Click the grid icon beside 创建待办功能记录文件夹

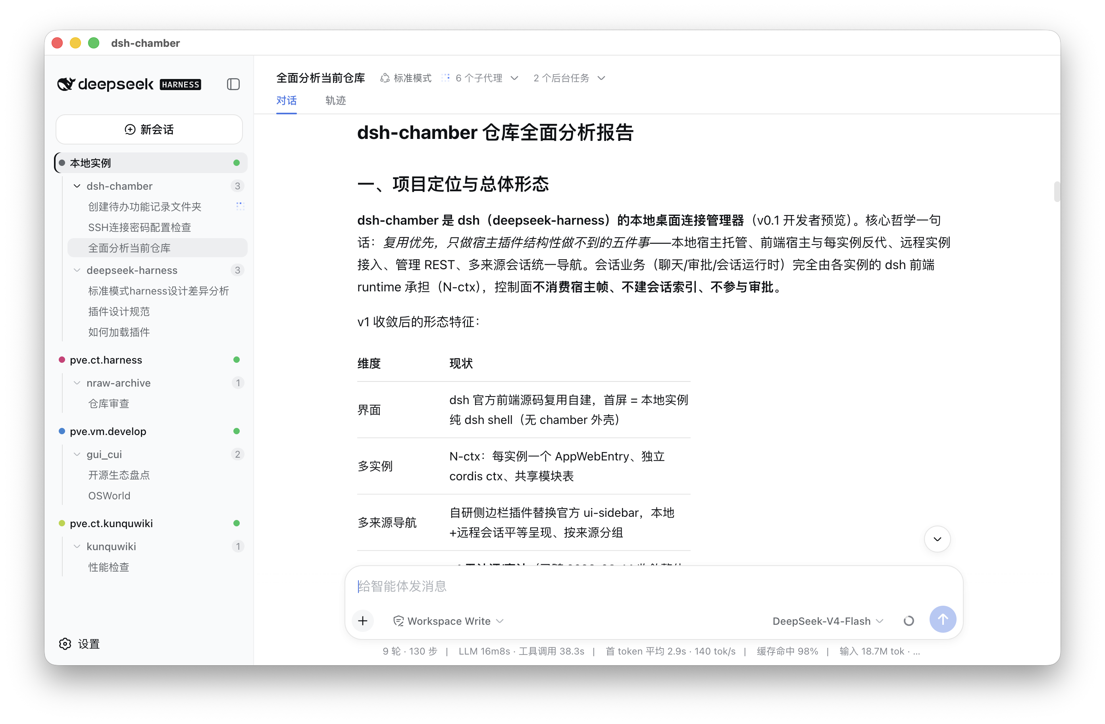pyautogui.click(x=240, y=206)
